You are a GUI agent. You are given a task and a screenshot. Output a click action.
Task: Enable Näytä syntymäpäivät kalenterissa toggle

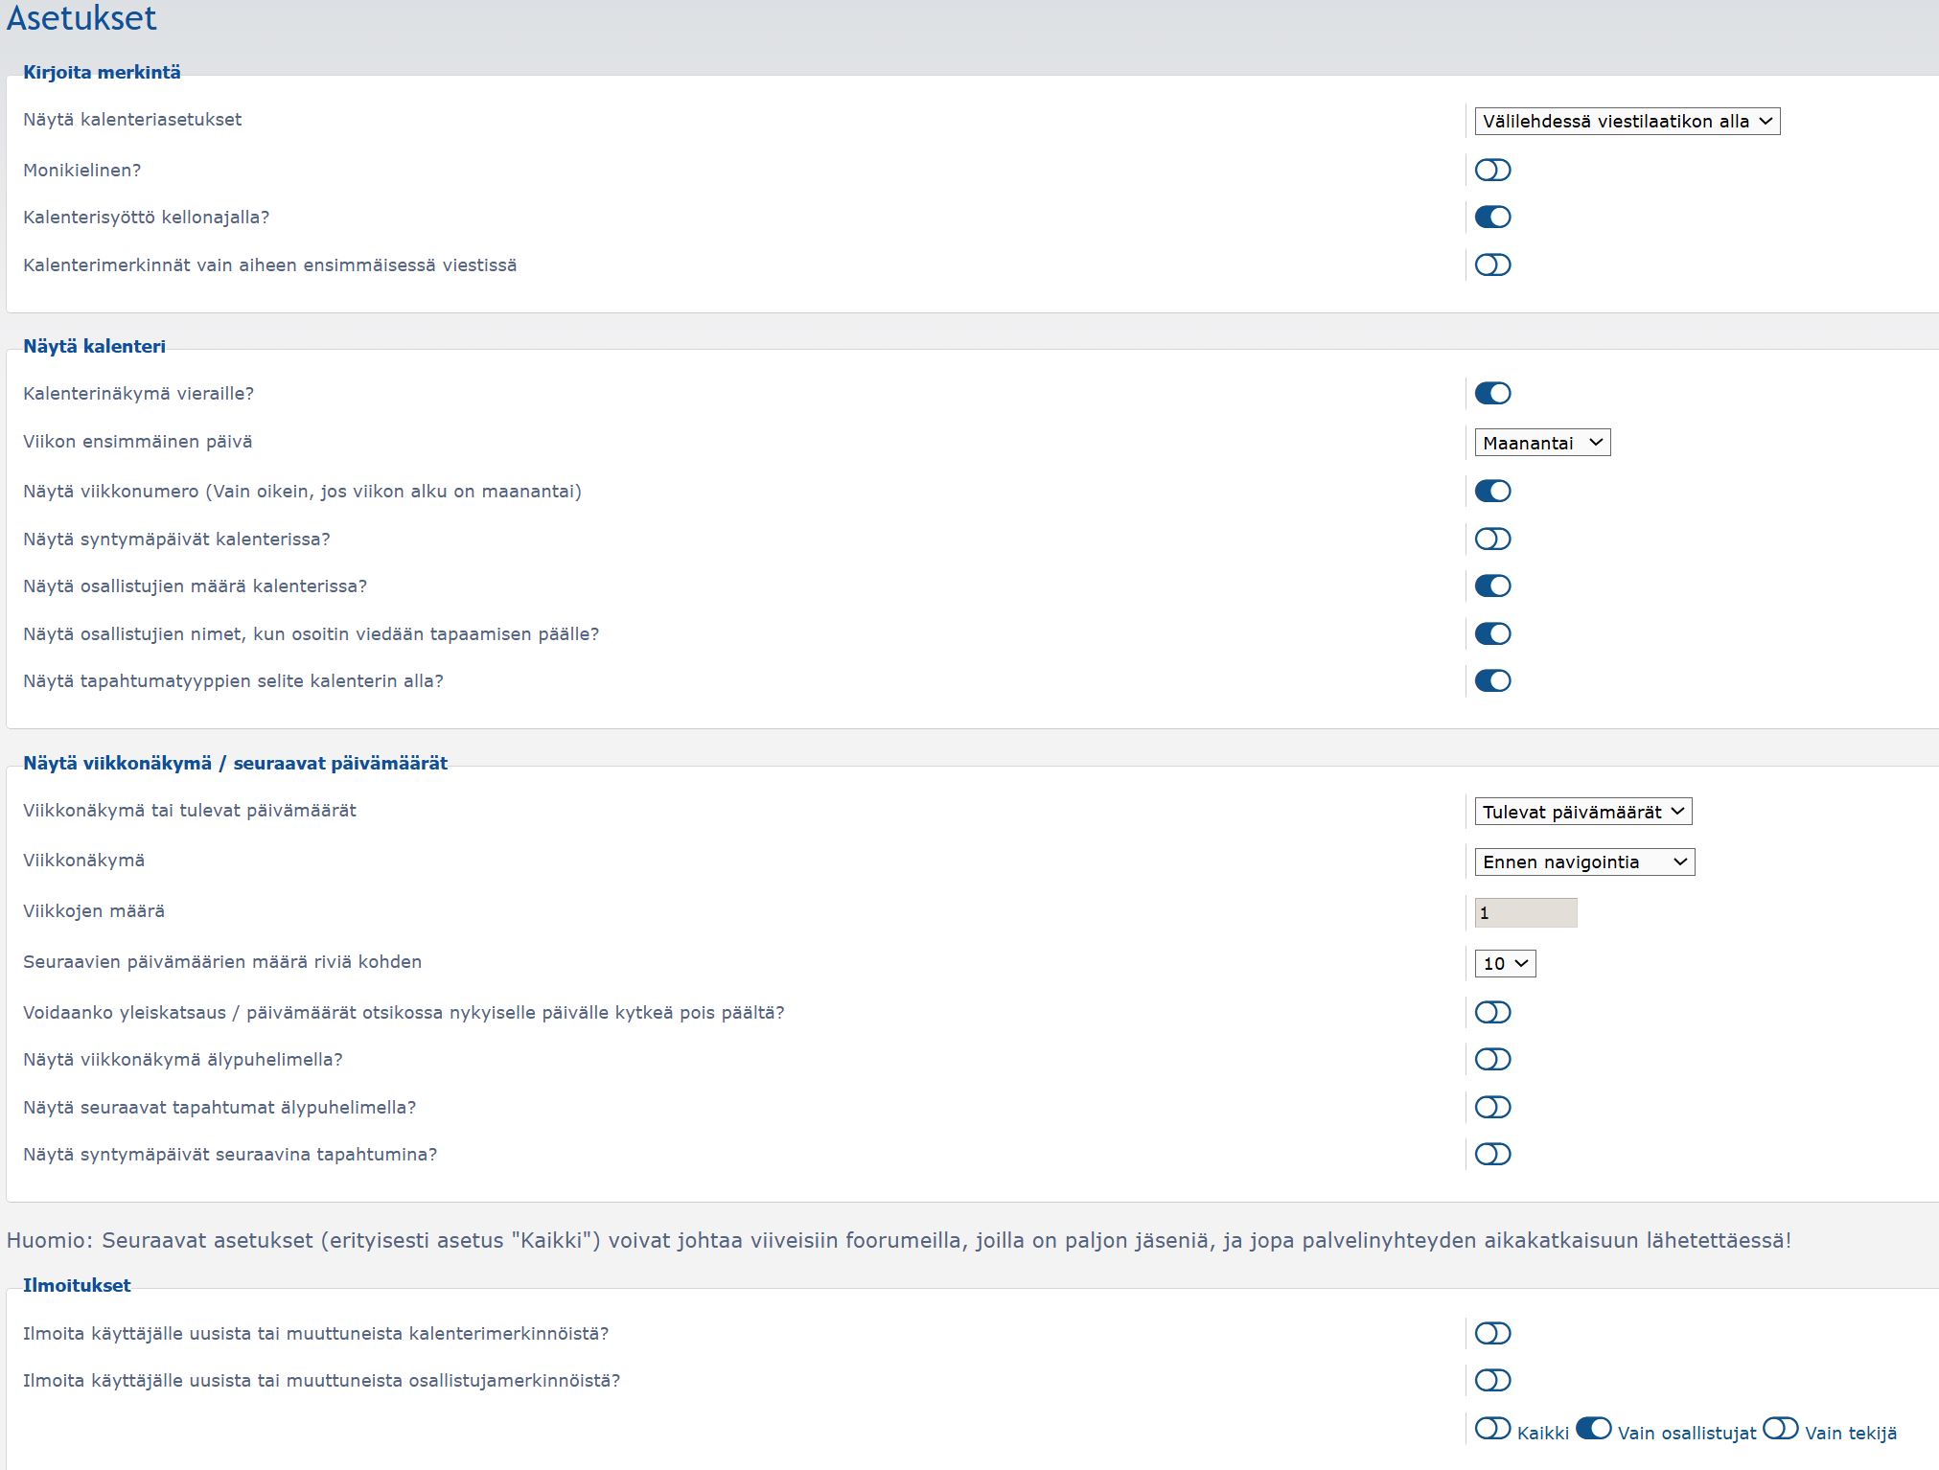click(x=1492, y=539)
